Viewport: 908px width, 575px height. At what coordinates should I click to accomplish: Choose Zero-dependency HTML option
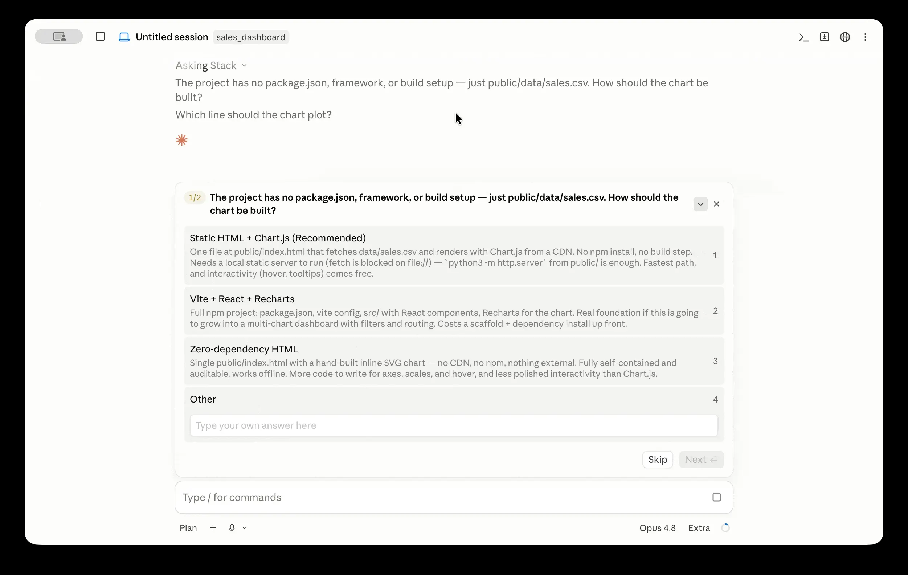coord(454,361)
